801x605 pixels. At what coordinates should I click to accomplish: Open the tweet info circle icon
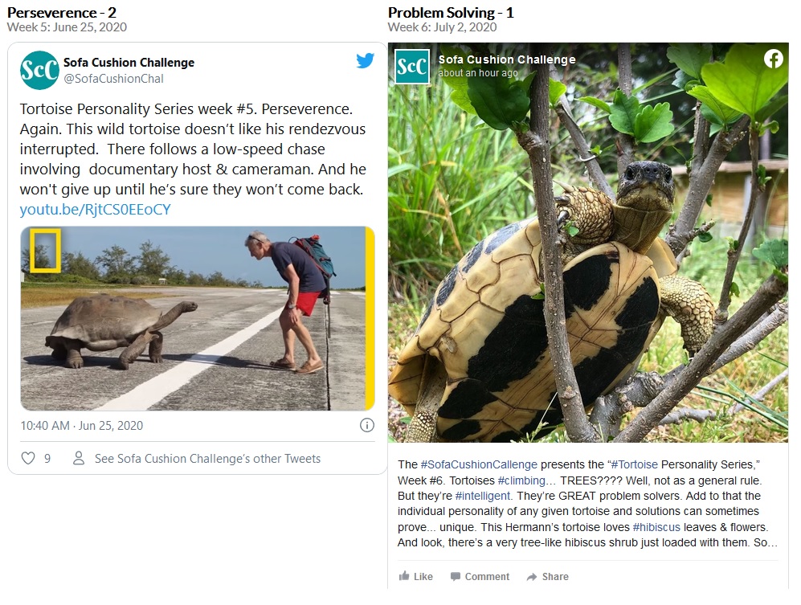pos(366,425)
